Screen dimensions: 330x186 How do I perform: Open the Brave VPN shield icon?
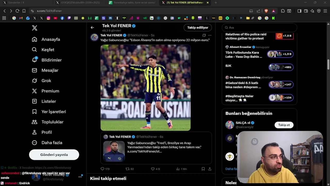point(319,11)
